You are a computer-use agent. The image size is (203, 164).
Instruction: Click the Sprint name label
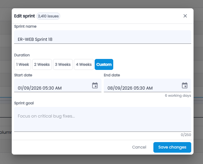(x=25, y=26)
